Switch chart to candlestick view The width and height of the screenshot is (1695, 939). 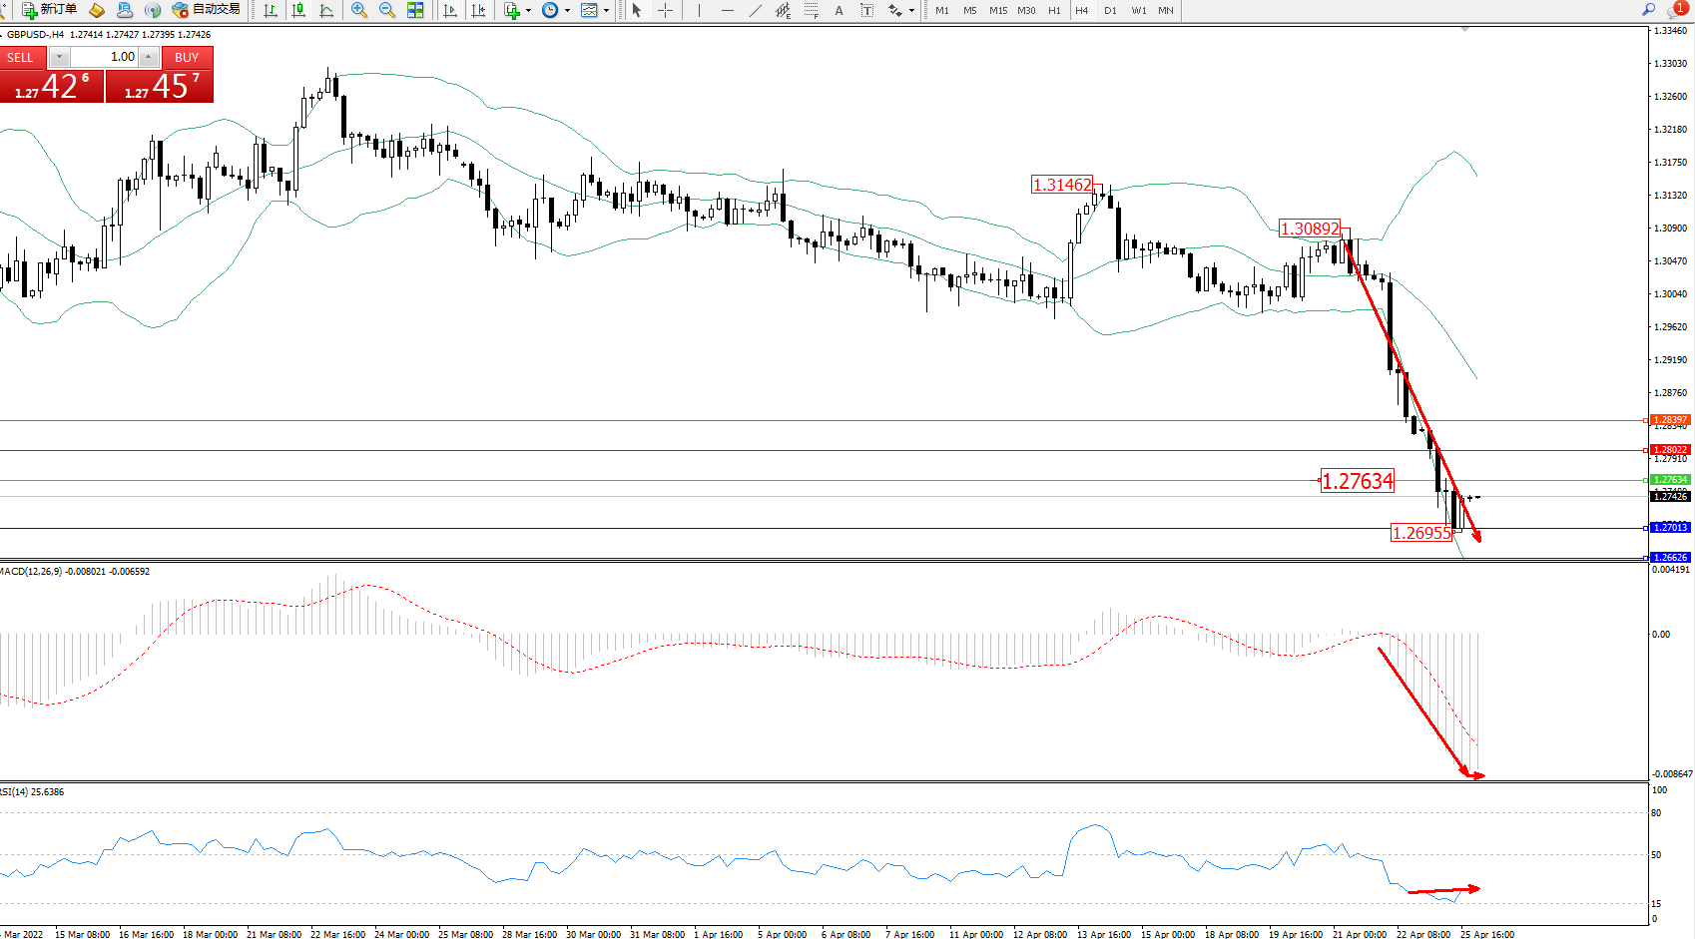[298, 10]
